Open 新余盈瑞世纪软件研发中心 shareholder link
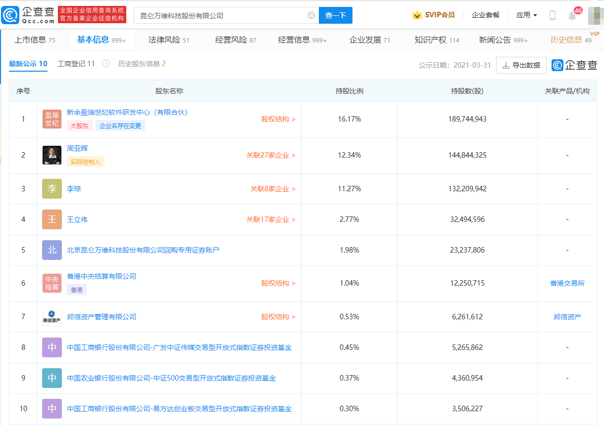This screenshot has height=426, width=604. click(x=128, y=112)
